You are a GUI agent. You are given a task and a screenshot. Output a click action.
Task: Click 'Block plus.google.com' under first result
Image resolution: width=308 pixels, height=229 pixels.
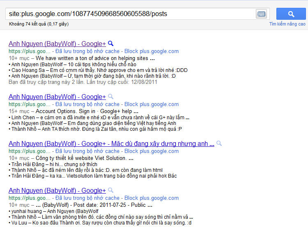tap(152, 51)
